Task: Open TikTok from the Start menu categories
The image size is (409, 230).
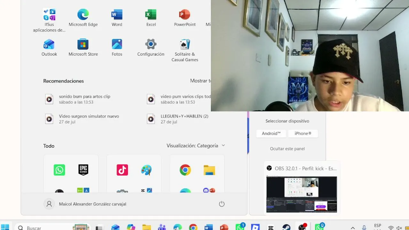Action: (x=122, y=170)
